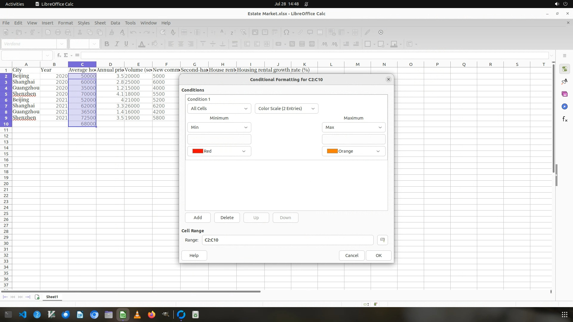Open the sidebar Styles deck icon

564,82
